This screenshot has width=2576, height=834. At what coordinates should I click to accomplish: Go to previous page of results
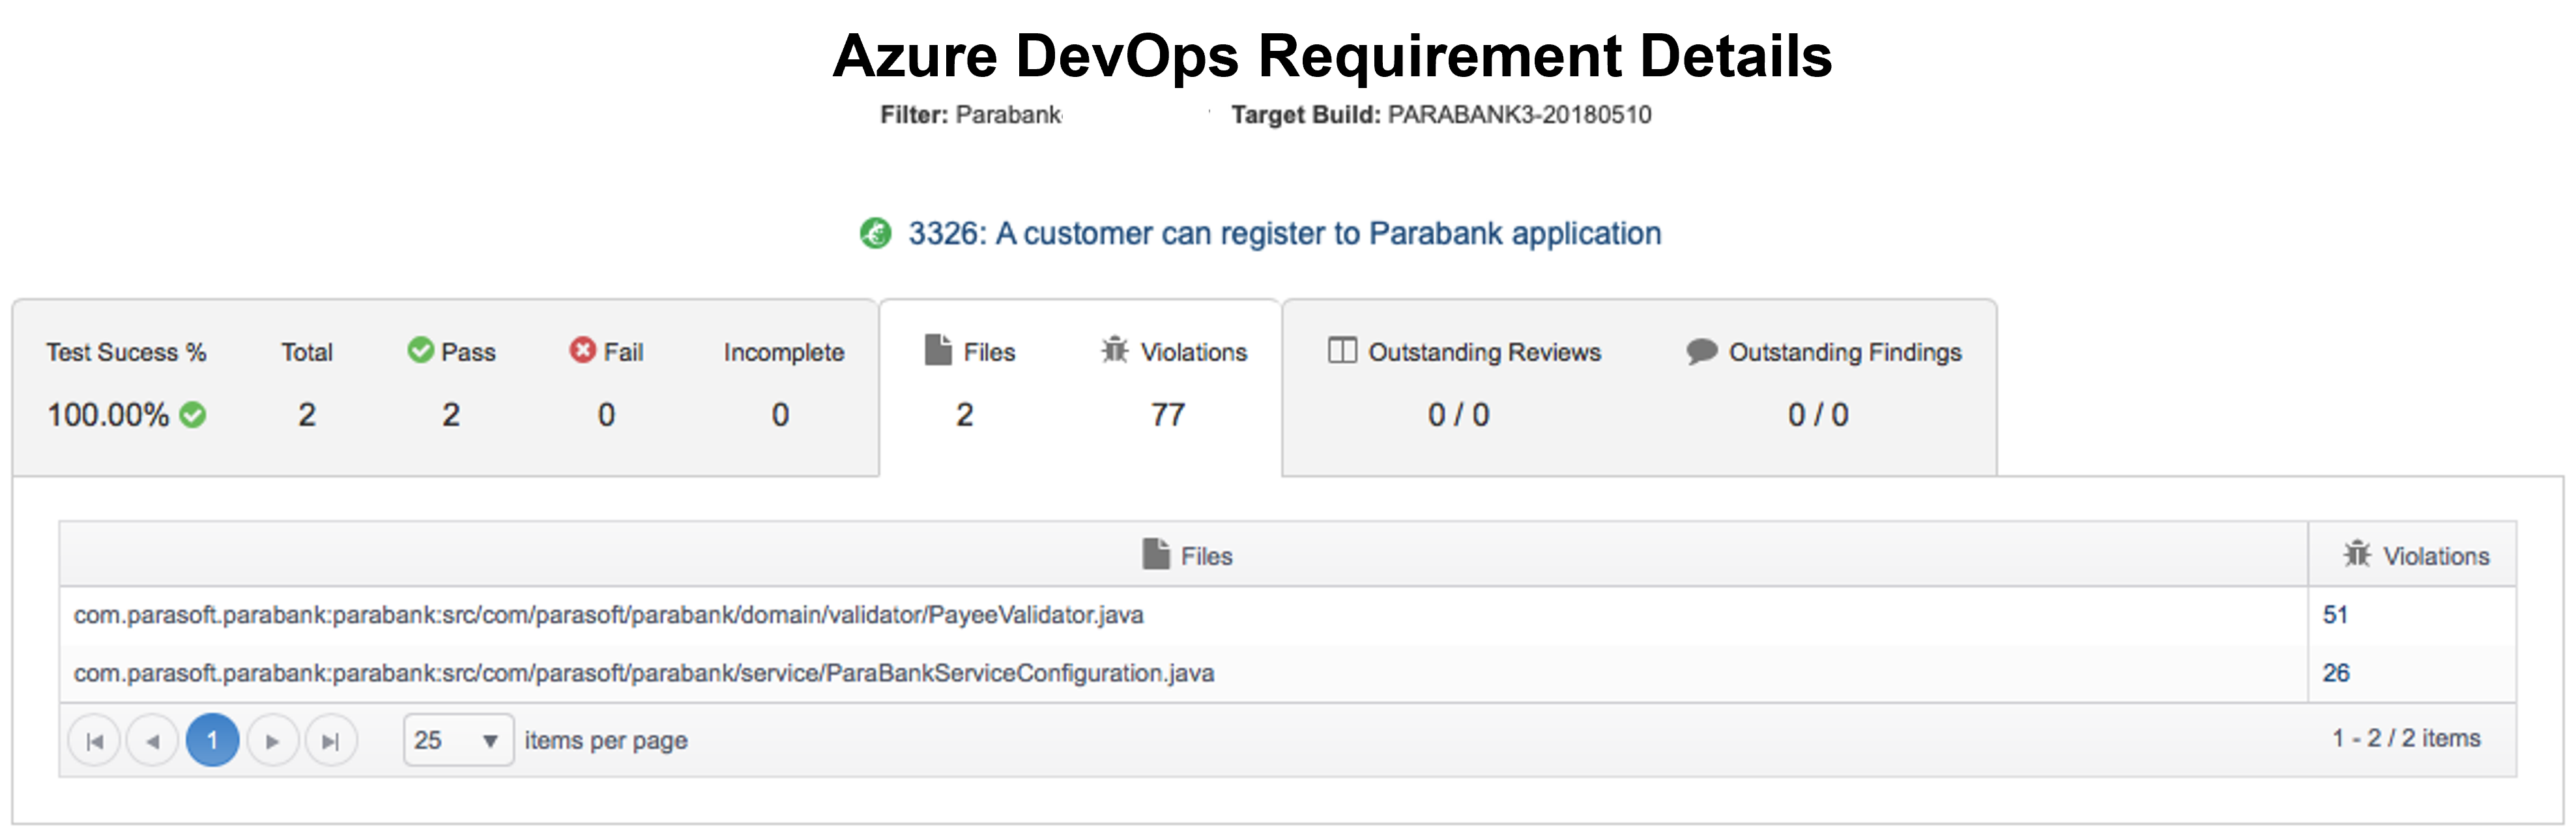(x=153, y=741)
